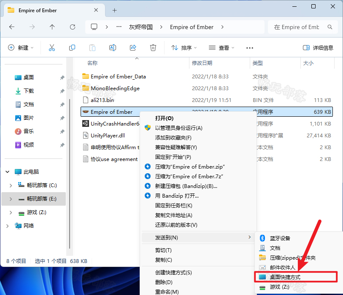Go back with the left arrow
The height and width of the screenshot is (295, 343).
(12, 27)
